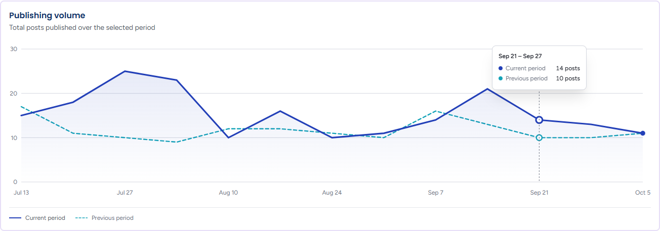Click the Previous period marker at Sep 21
660x231 pixels.
point(539,137)
